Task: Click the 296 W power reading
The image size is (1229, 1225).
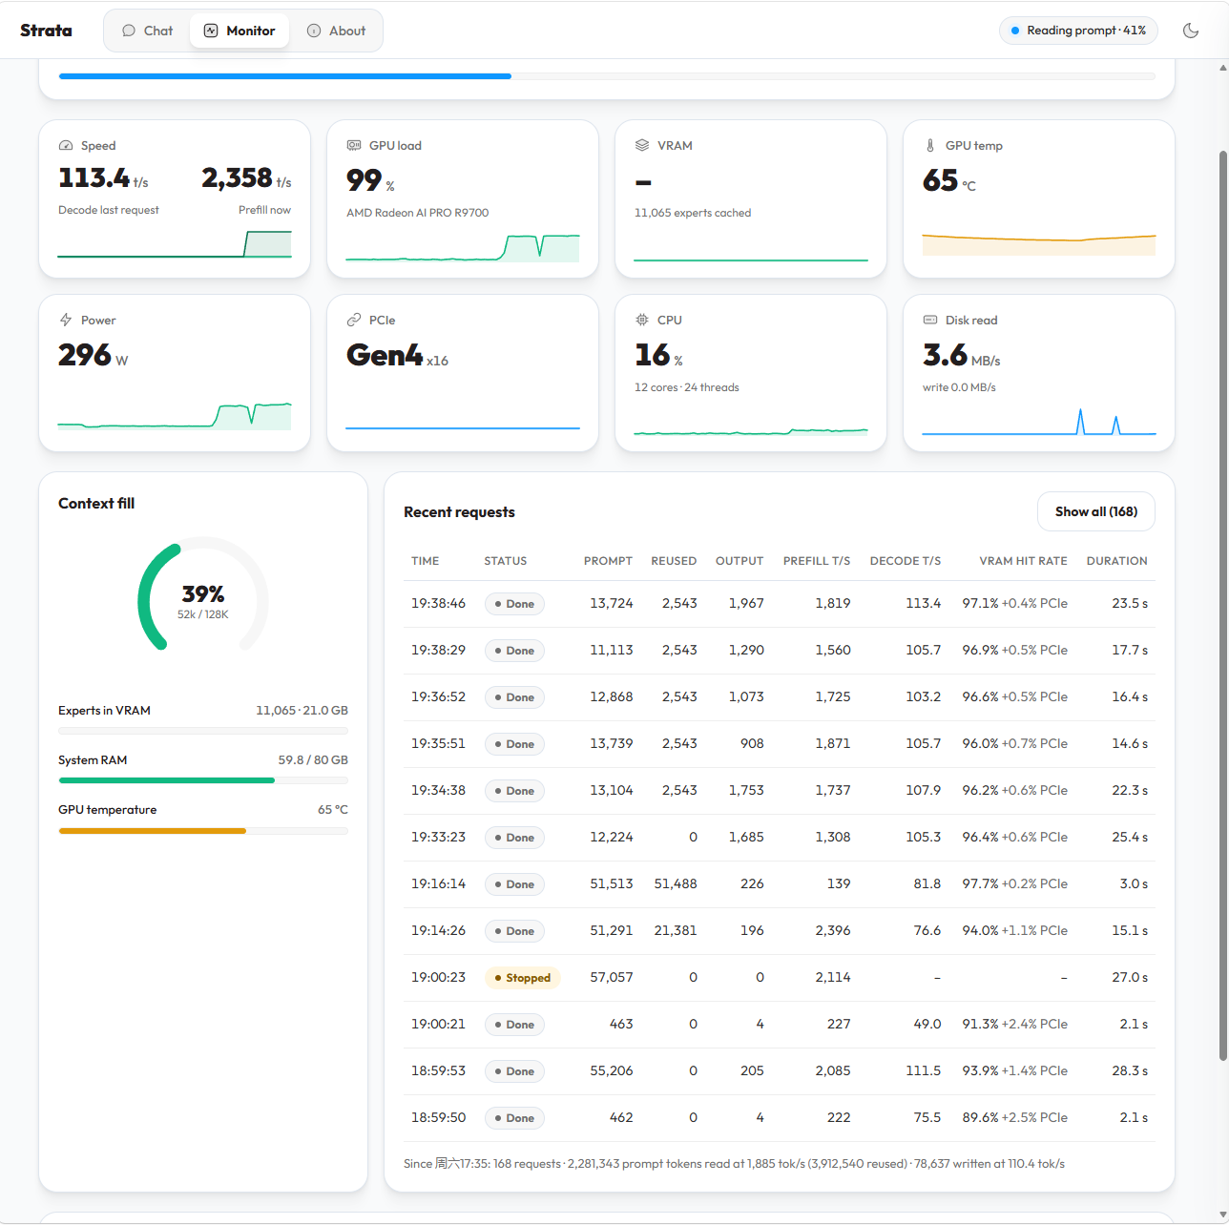Action: [x=93, y=356]
